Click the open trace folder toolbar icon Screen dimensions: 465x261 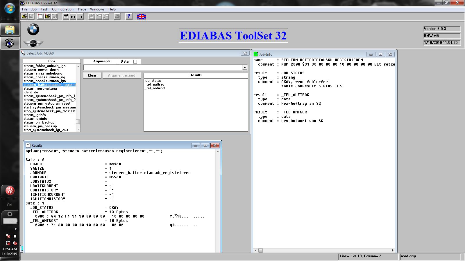tap(47, 17)
